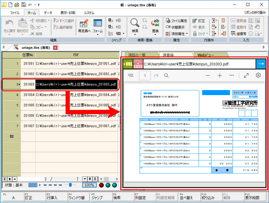The image size is (269, 203).
Task: Click the HTML table icon in Web view
Action: click(138, 64)
